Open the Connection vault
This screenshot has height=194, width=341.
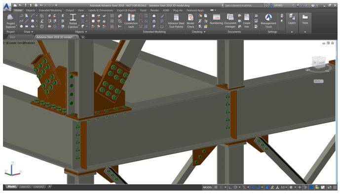[131, 21]
